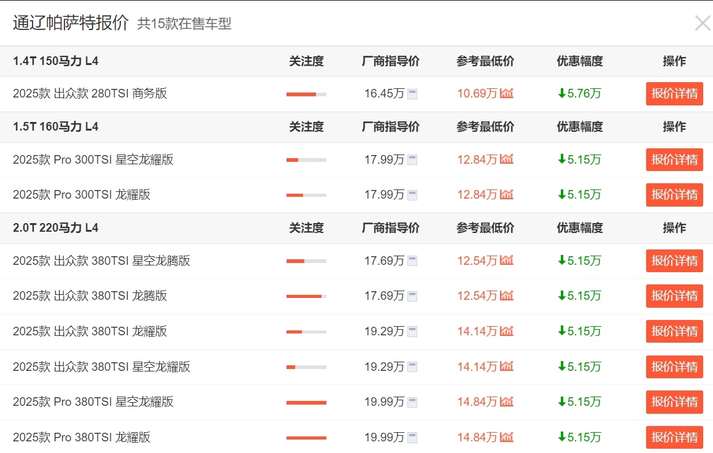
Task: Click trend chart icon in plain Pro 380TSI 龙耀版 row
Action: pyautogui.click(x=507, y=436)
